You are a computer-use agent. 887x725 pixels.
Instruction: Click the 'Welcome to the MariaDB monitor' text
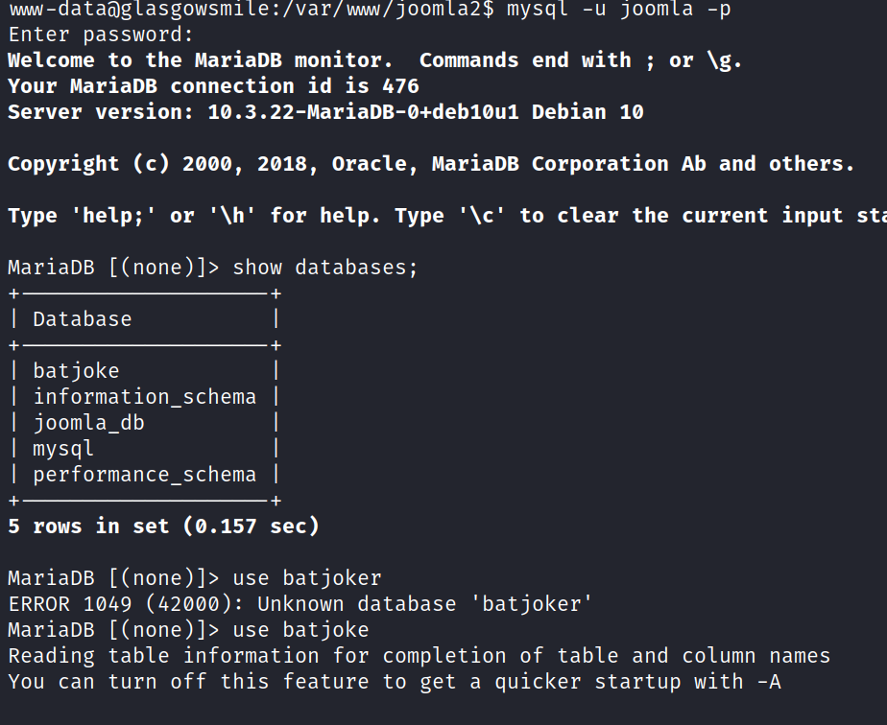point(201,60)
